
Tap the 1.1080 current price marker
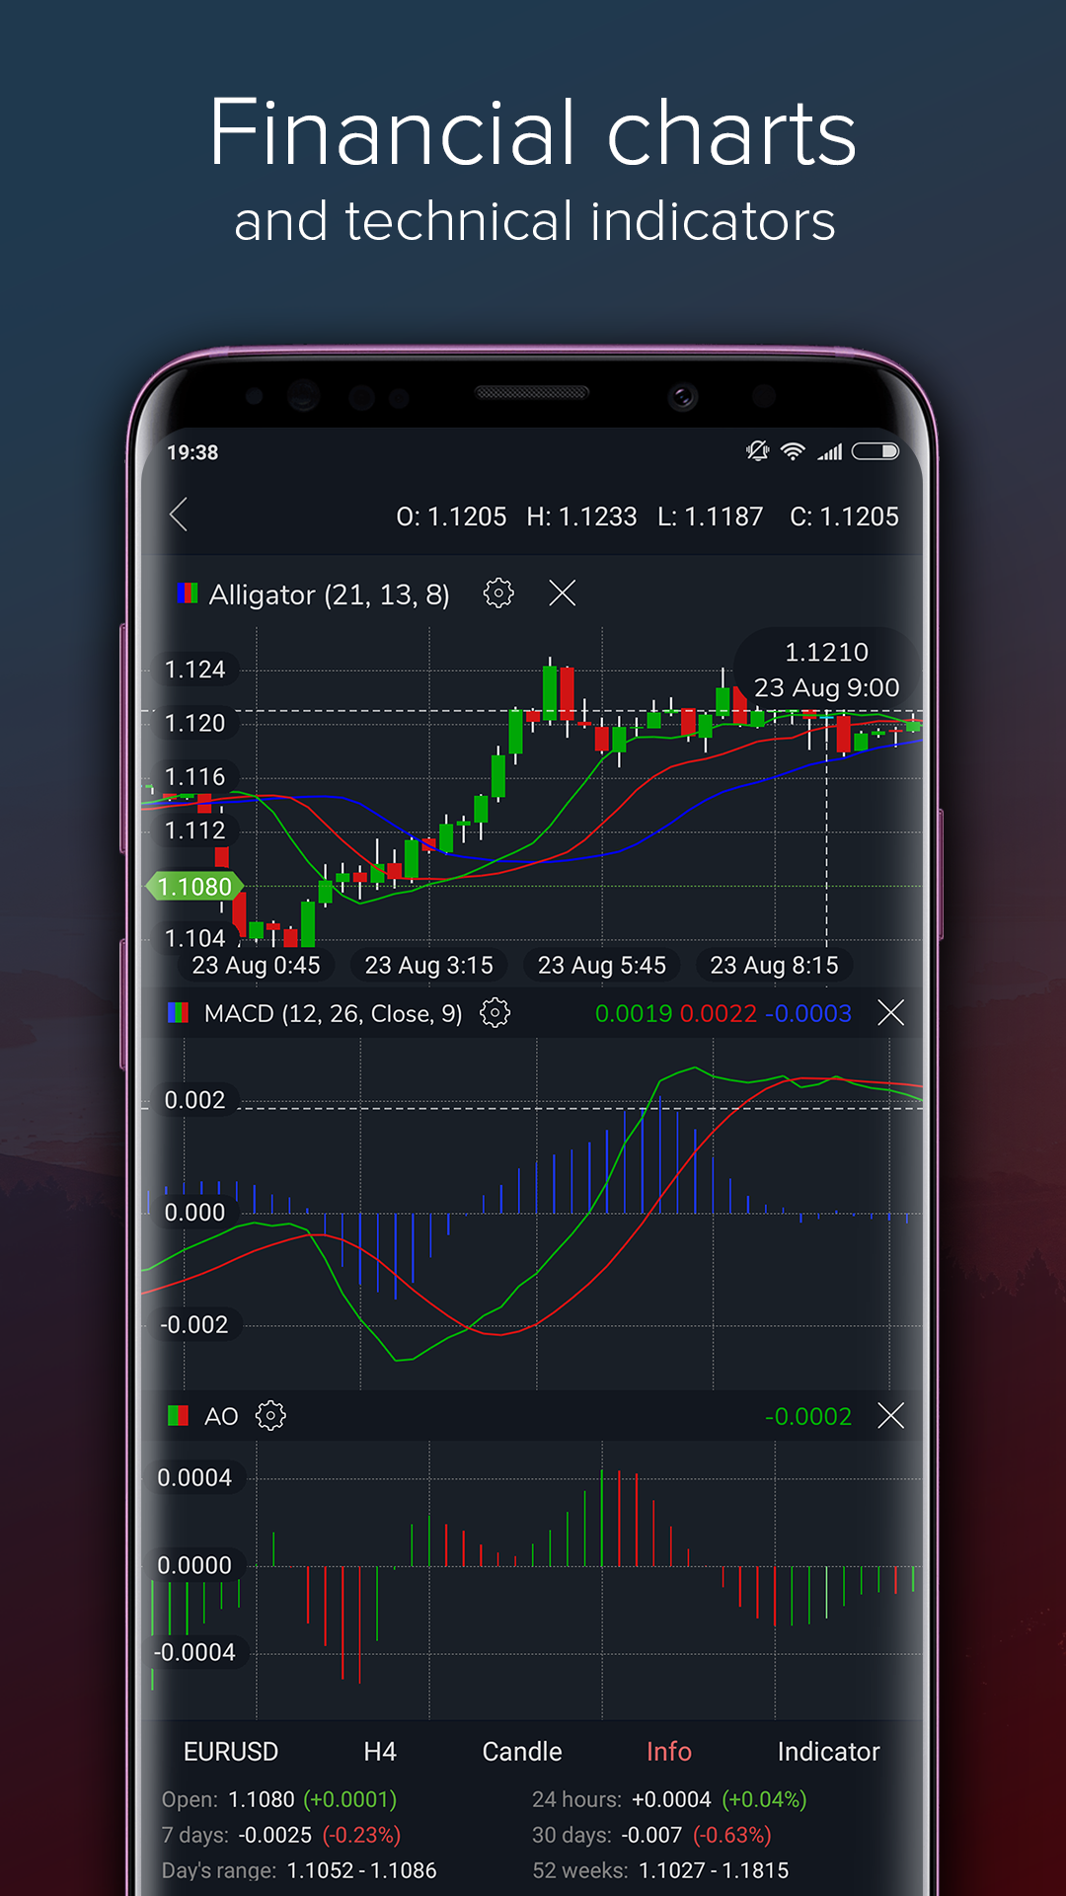pos(195,887)
